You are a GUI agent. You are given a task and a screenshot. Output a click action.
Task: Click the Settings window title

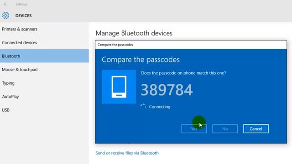coord(21,4)
